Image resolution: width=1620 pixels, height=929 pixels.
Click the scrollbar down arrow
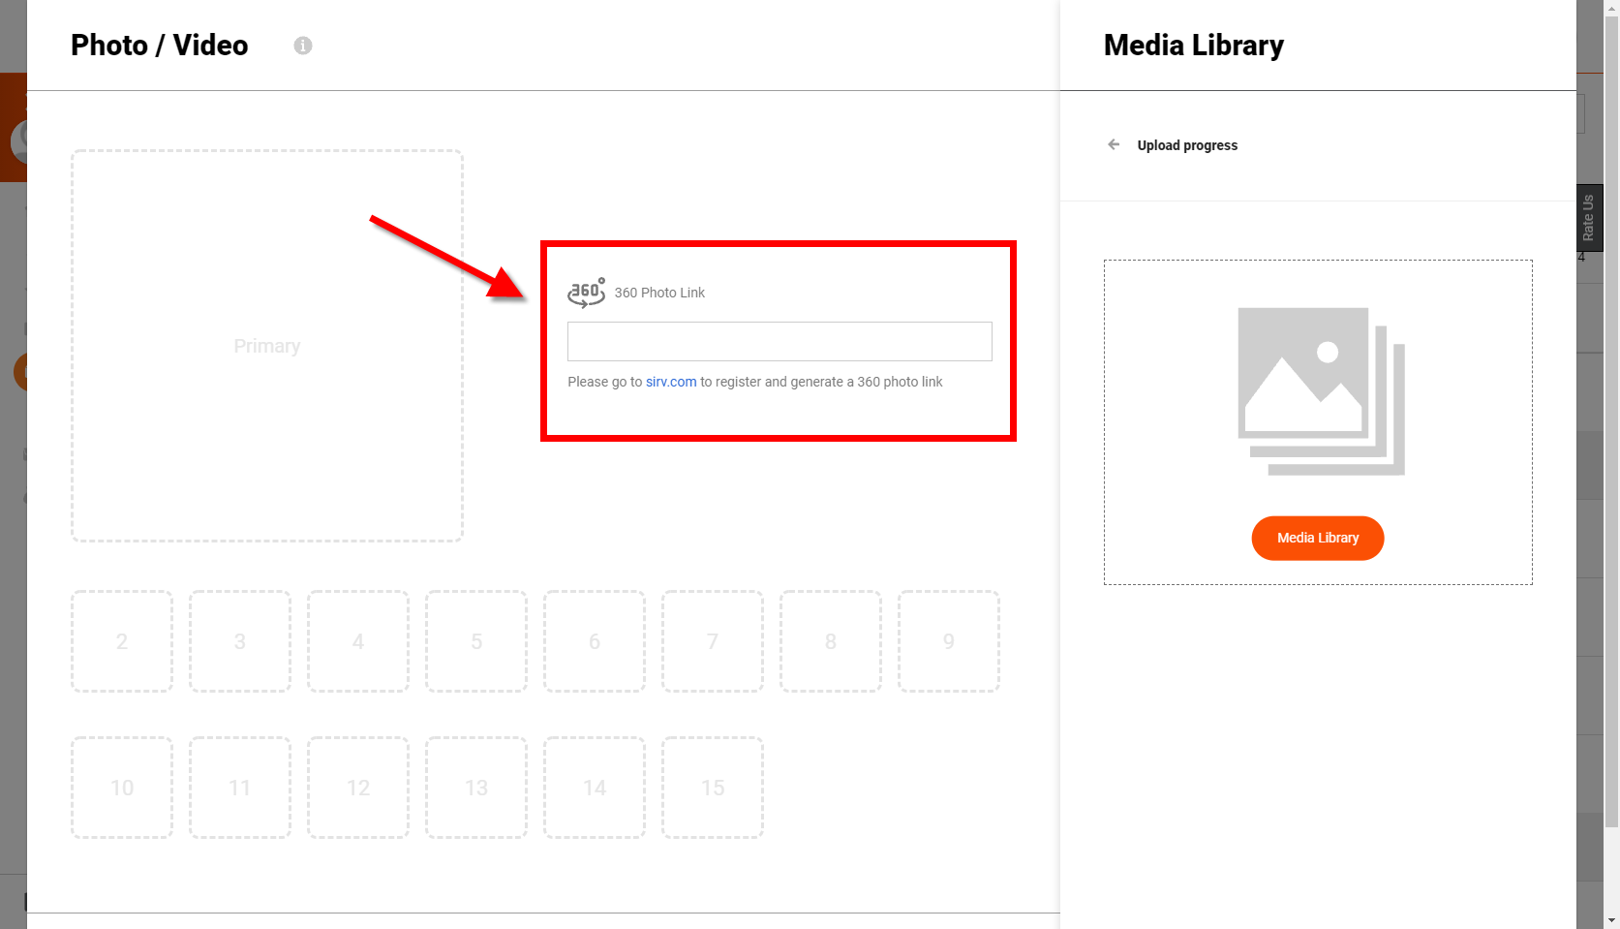pos(1611,920)
